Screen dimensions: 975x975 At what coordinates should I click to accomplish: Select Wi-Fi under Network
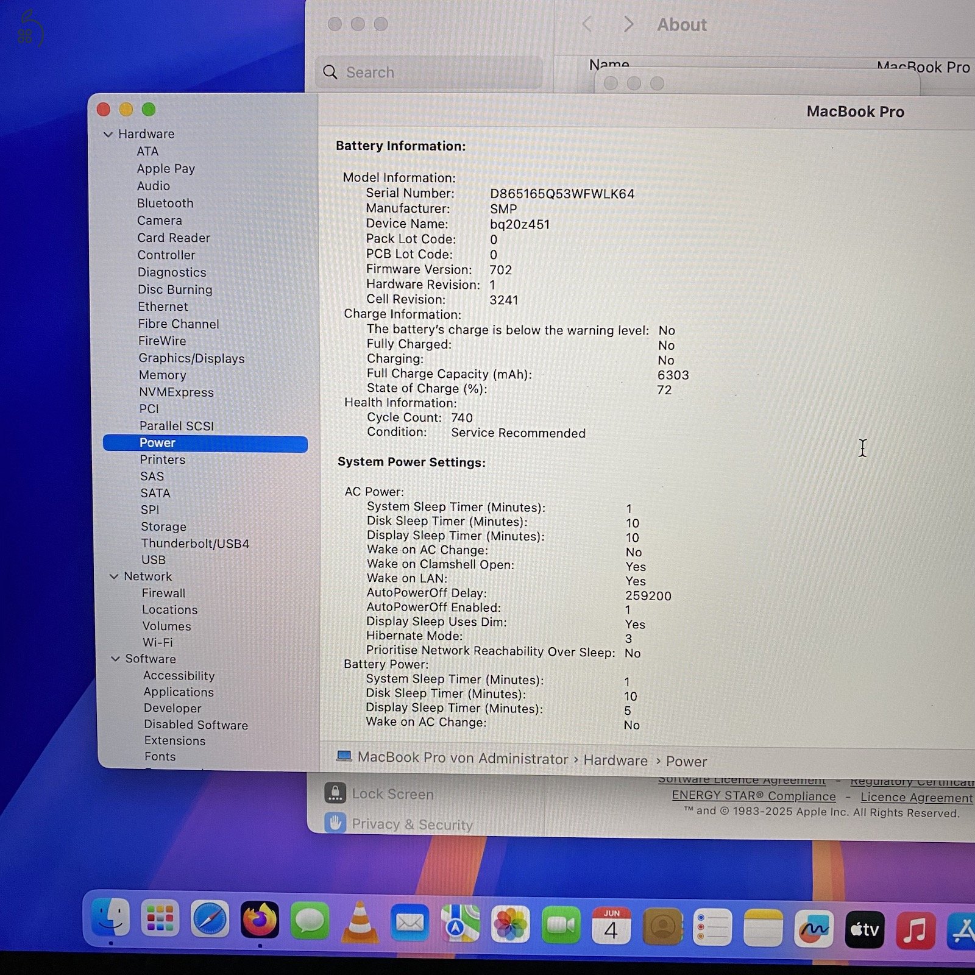pos(157,642)
